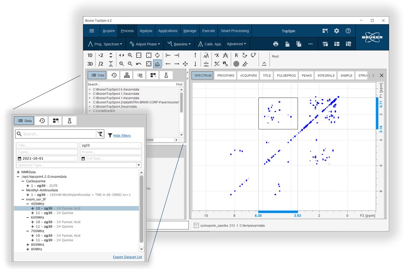Double spectrum intensity with the *2 icon
Viewport: 403px width, 269px height.
point(101,55)
